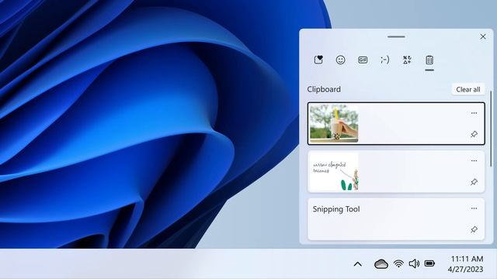The image size is (497, 279).
Task: Switch to the Emoji tab
Action: click(x=340, y=60)
